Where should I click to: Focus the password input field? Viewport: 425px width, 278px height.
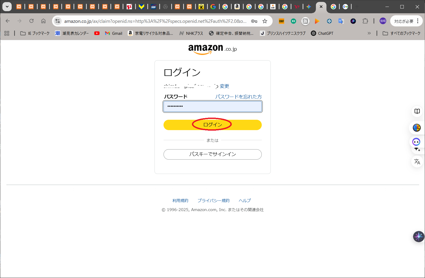212,106
